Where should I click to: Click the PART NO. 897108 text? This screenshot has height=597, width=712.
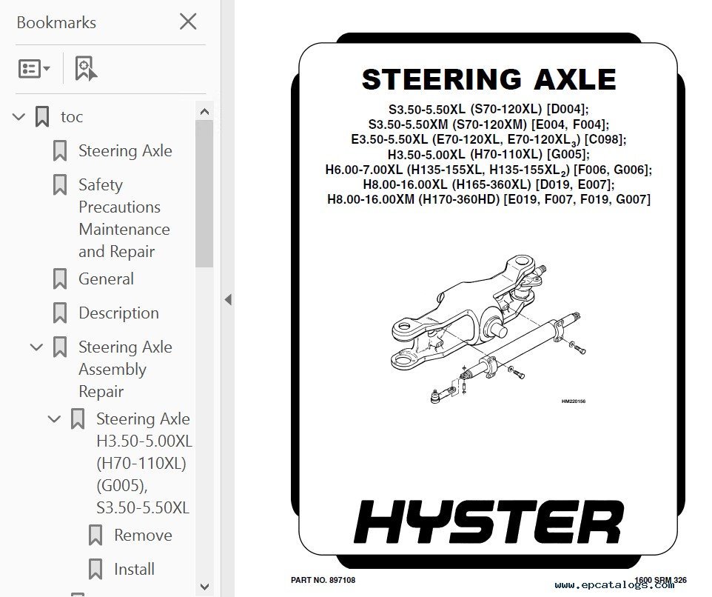point(323,580)
